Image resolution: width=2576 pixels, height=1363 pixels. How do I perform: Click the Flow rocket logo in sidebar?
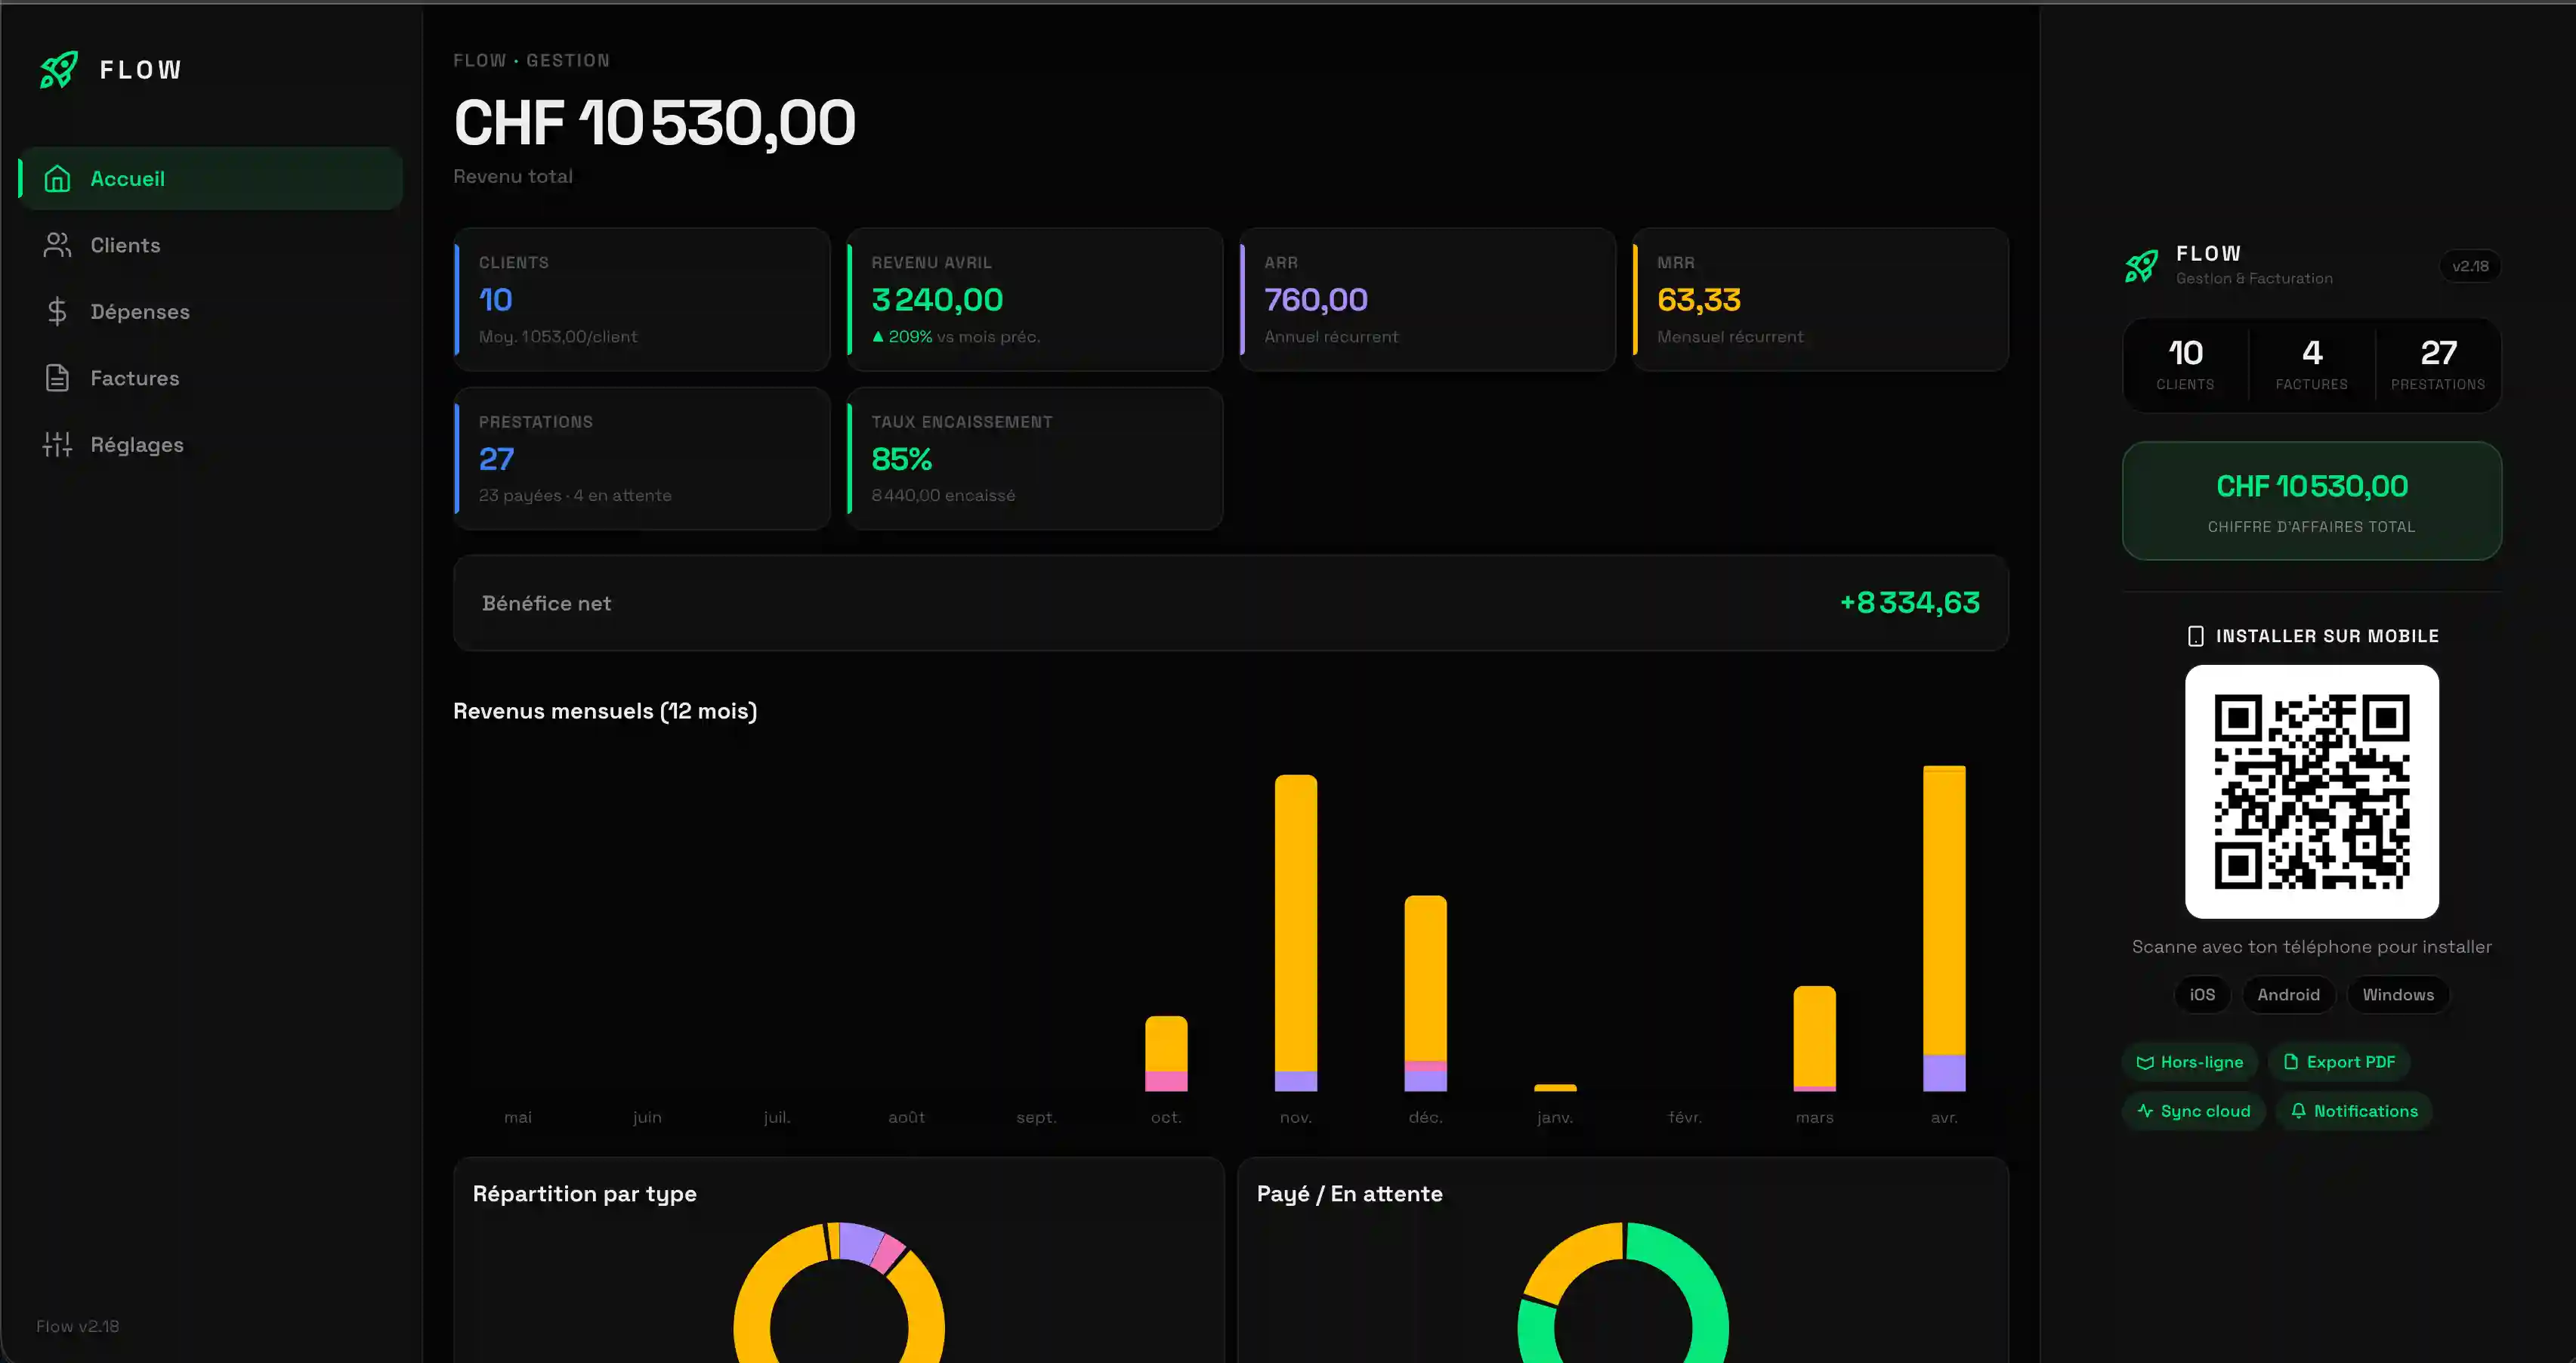(59, 70)
